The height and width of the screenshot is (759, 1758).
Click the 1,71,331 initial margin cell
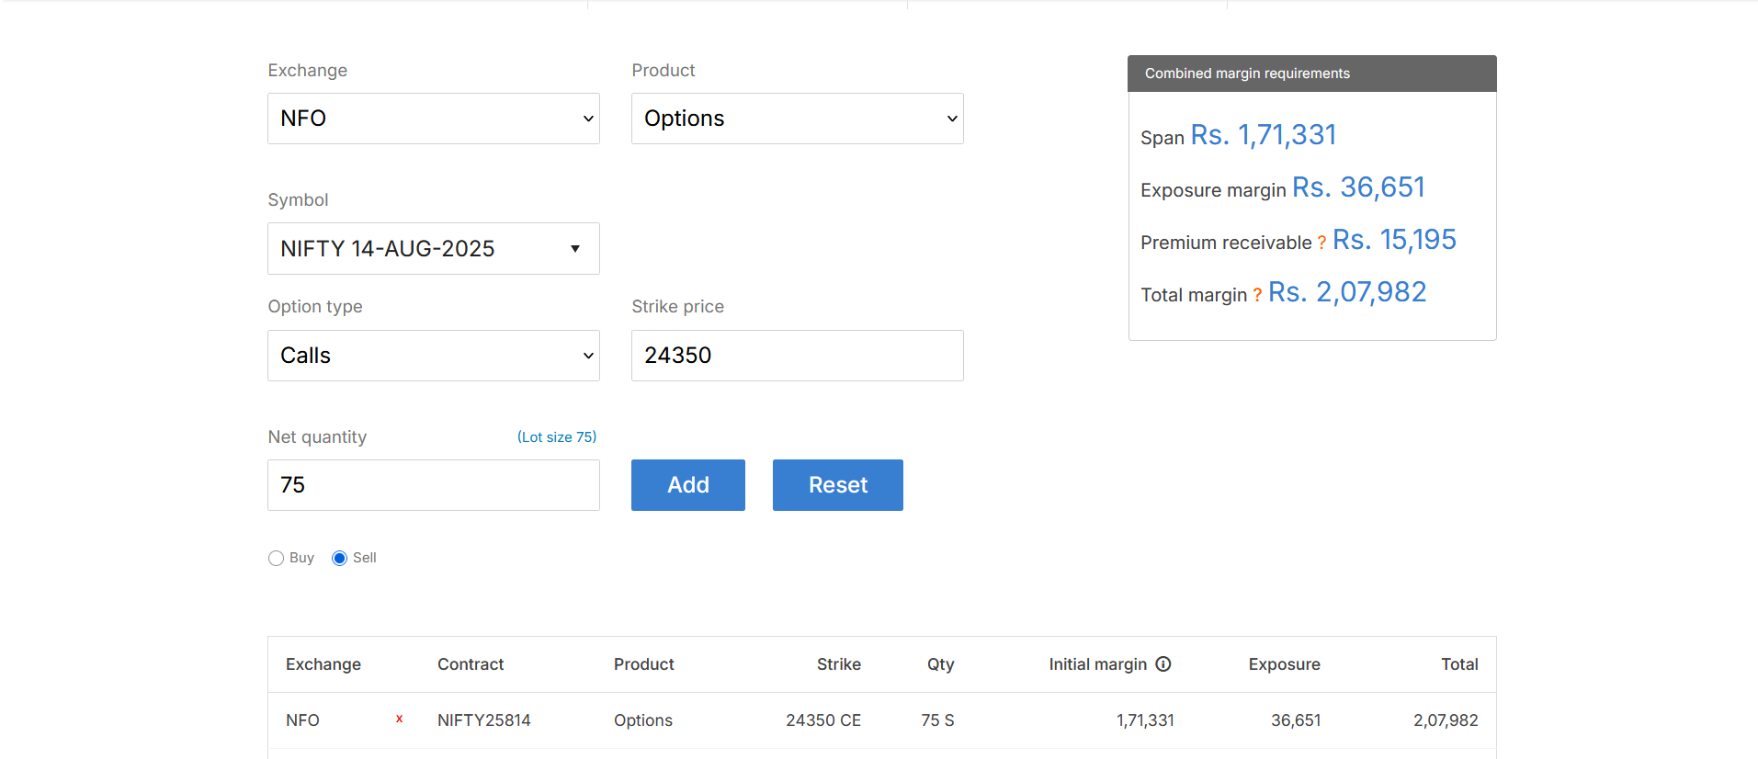[1146, 720]
